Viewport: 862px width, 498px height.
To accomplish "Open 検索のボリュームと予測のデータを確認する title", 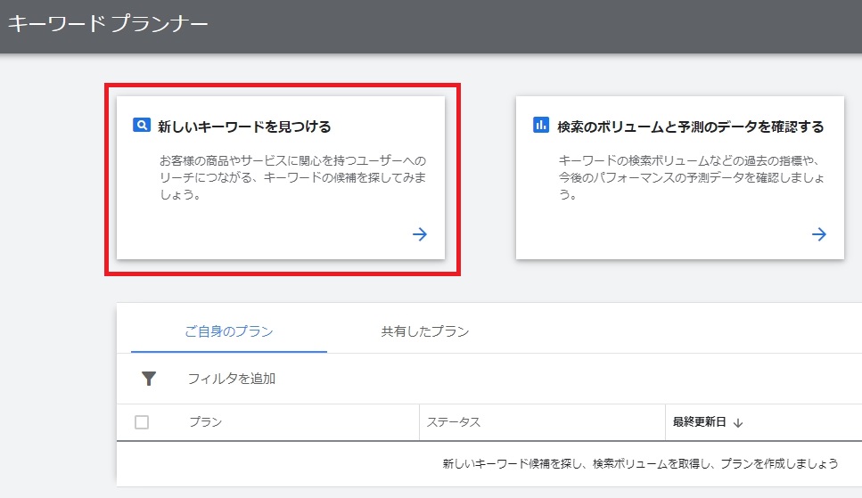I will point(690,127).
